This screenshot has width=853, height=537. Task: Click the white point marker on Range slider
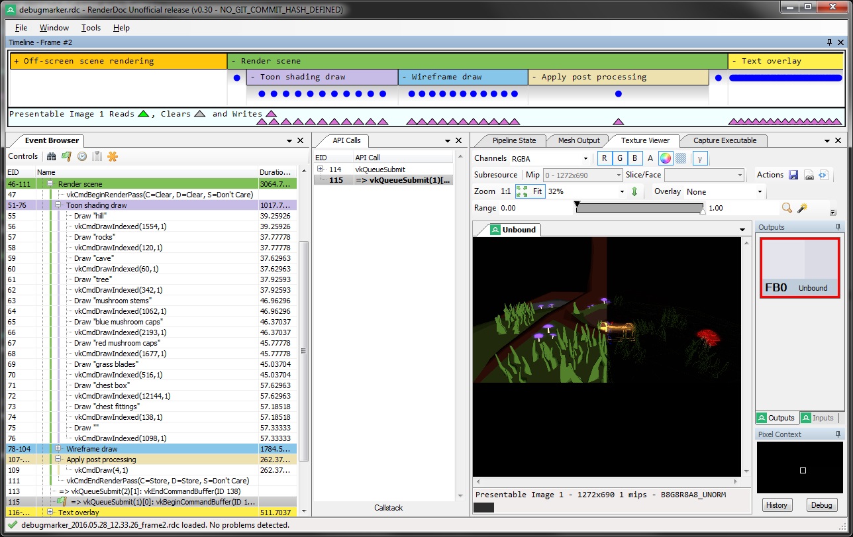(x=703, y=211)
